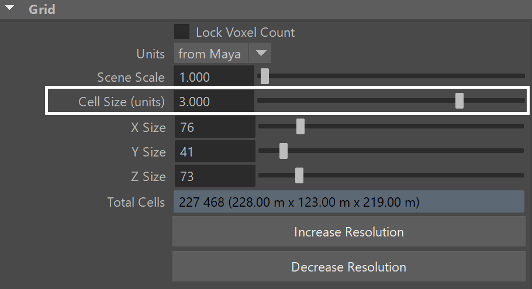Click the Z Size slider handle
This screenshot has height=289, width=532.
click(x=299, y=175)
